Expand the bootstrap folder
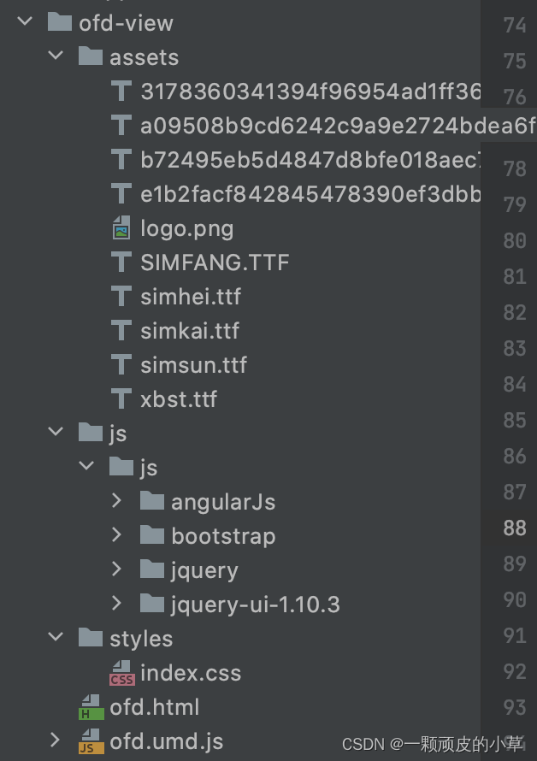Image resolution: width=537 pixels, height=761 pixels. (x=116, y=534)
